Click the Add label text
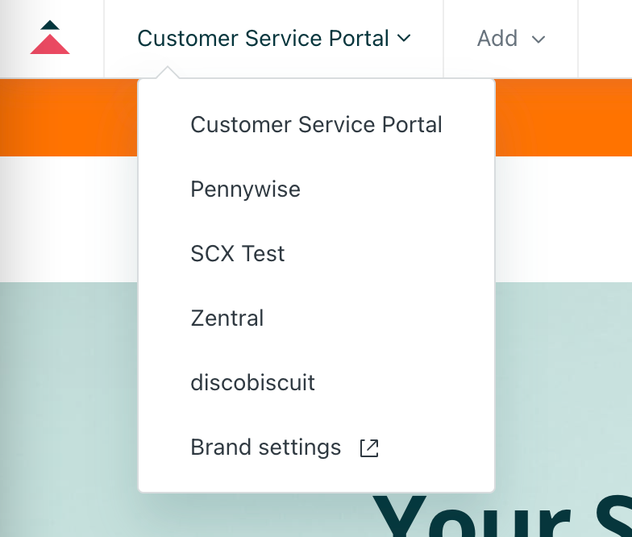This screenshot has height=537, width=632. [x=497, y=39]
